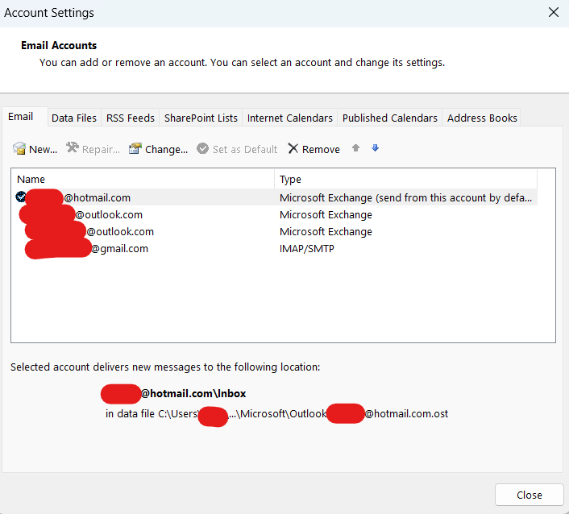Open the Address Books tab
Image resolution: width=569 pixels, height=514 pixels.
[x=482, y=118]
